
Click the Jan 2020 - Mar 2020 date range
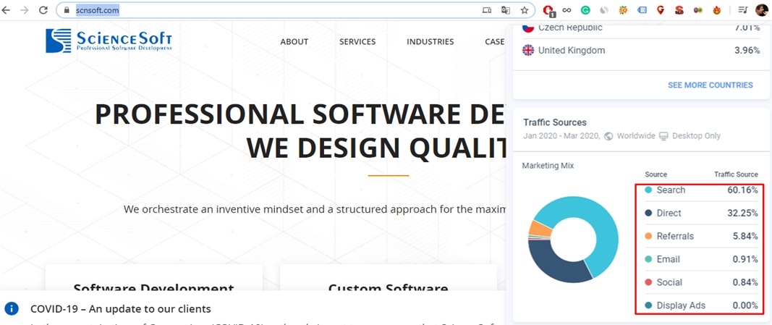[x=561, y=136]
